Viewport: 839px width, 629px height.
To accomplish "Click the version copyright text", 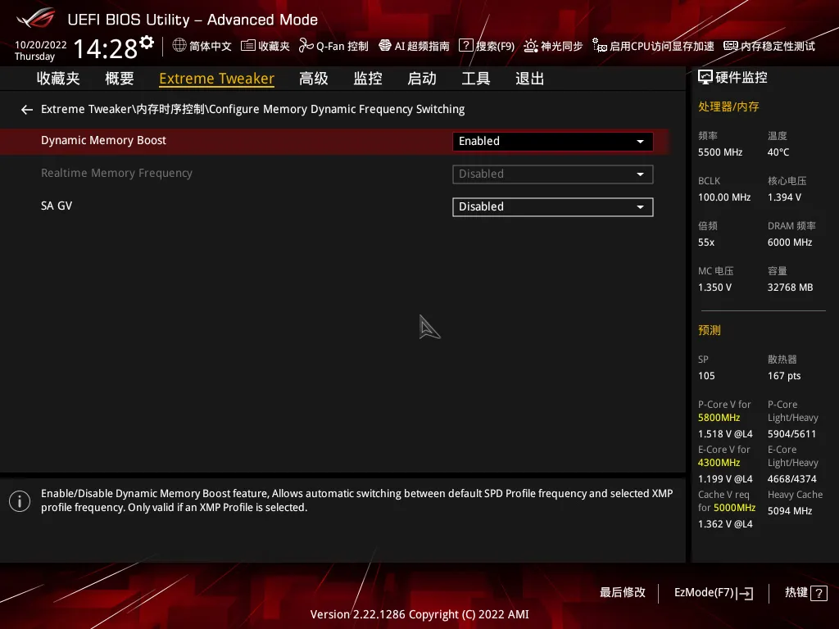I will [419, 614].
